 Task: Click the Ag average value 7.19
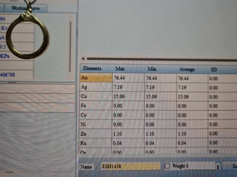coord(182,88)
